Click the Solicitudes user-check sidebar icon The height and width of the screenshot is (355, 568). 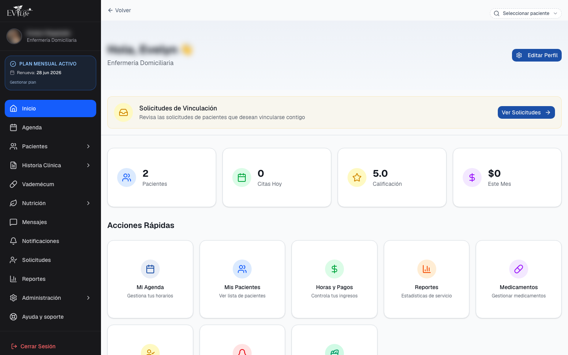[x=13, y=260]
